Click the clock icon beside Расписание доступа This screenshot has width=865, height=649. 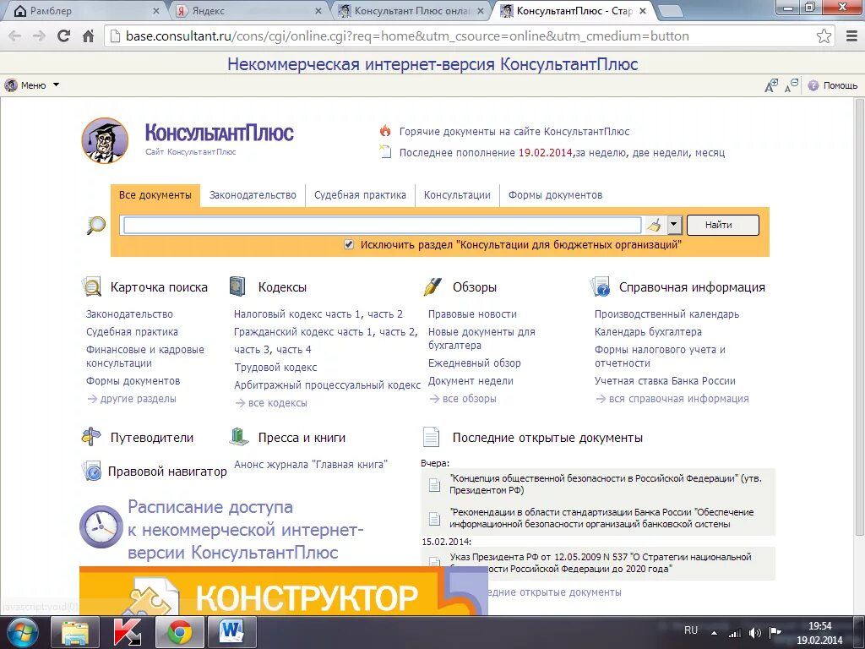[x=101, y=526]
